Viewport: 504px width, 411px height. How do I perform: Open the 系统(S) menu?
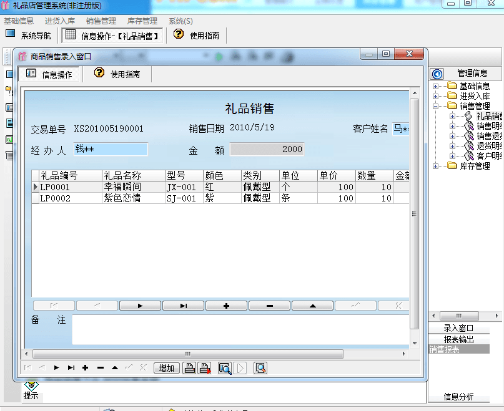coord(180,21)
